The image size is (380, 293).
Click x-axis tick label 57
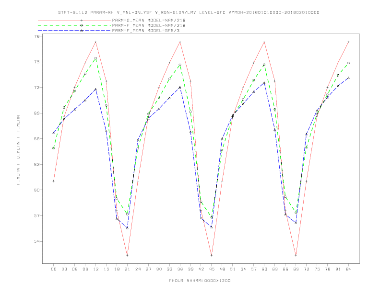(x=254, y=269)
